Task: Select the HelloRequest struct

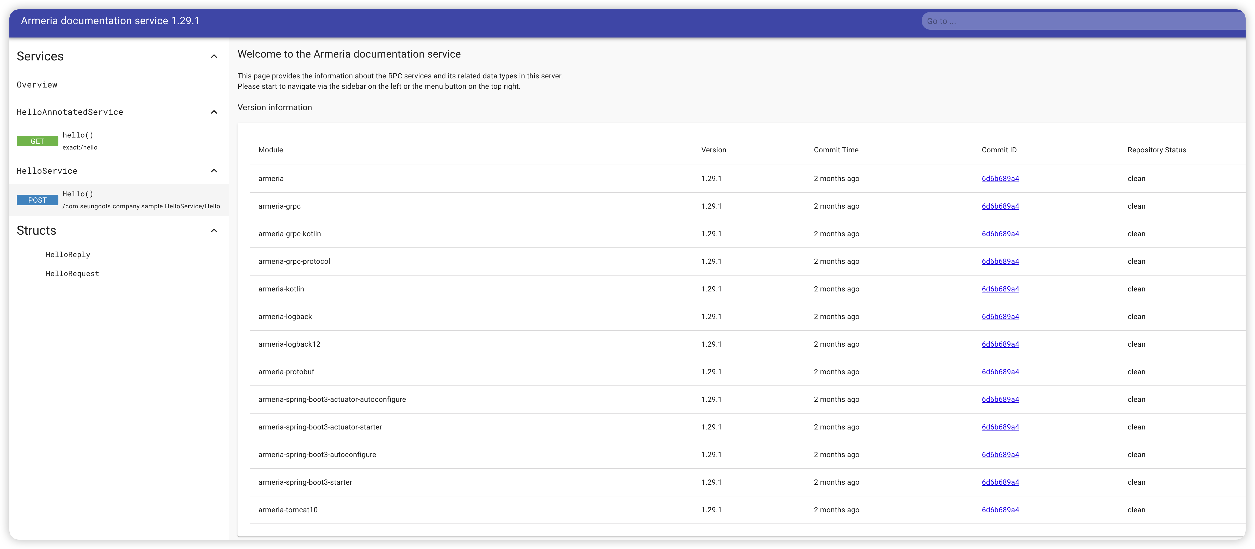Action: (x=72, y=273)
